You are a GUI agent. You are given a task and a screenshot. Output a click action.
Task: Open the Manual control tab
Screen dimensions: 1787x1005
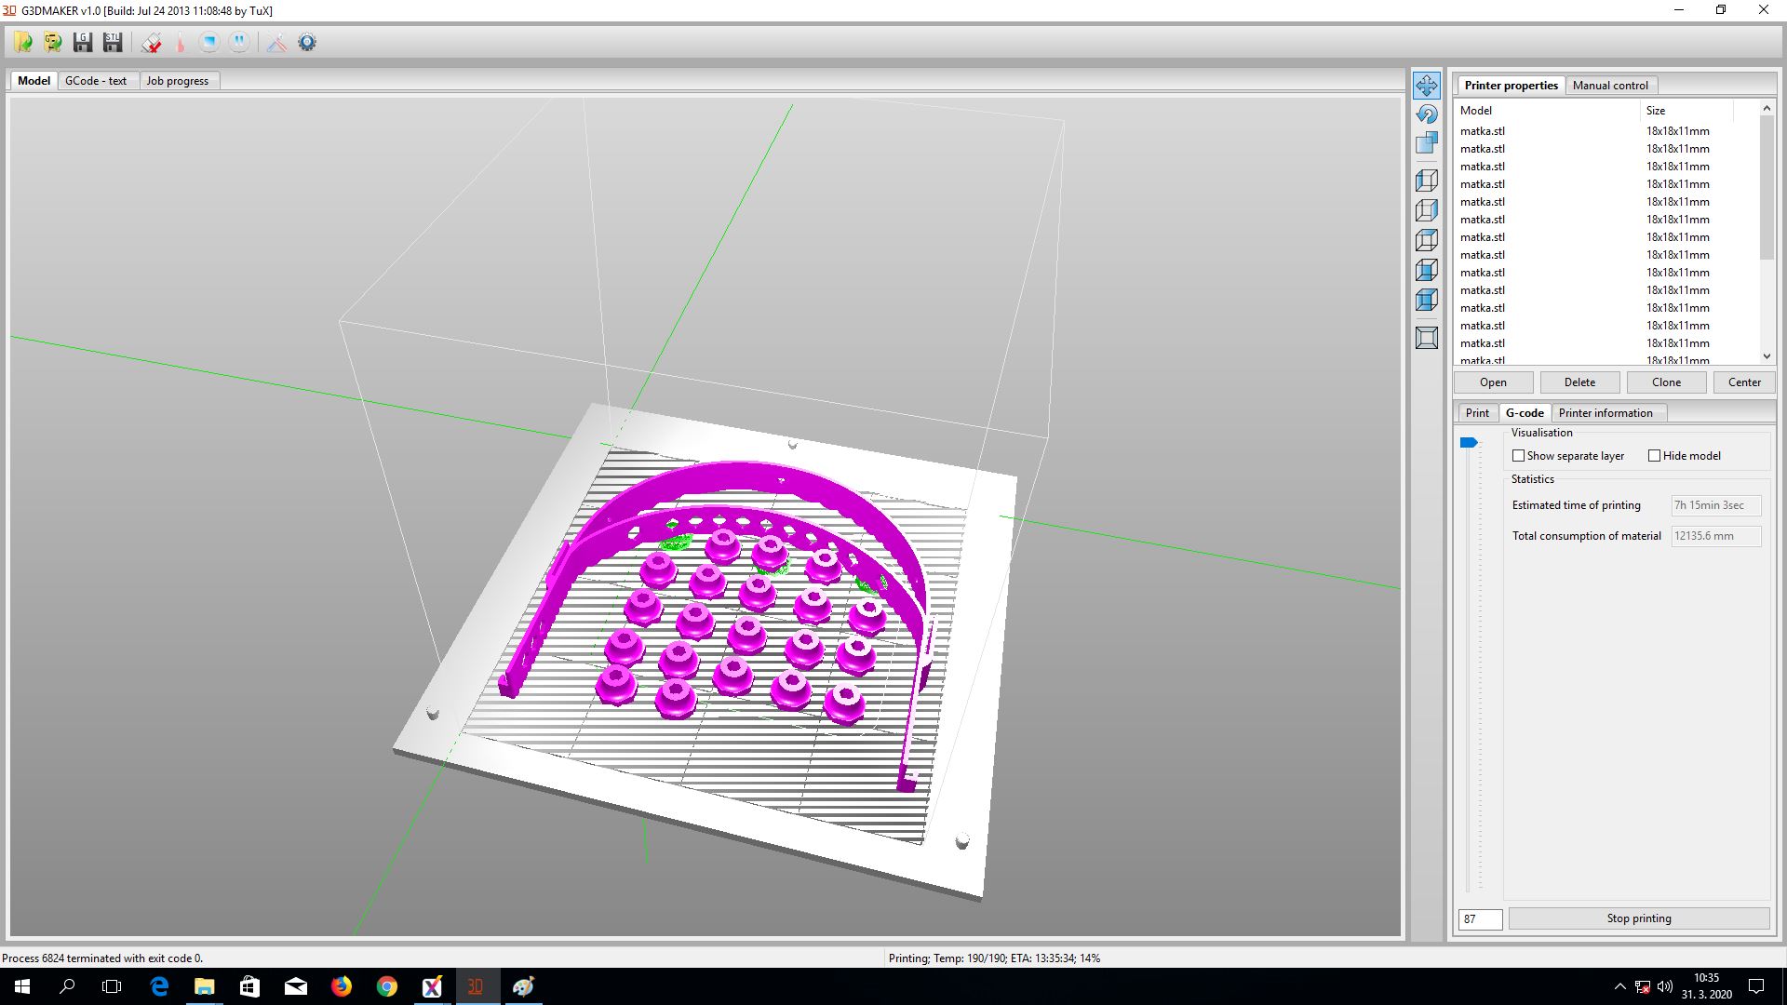tap(1609, 86)
